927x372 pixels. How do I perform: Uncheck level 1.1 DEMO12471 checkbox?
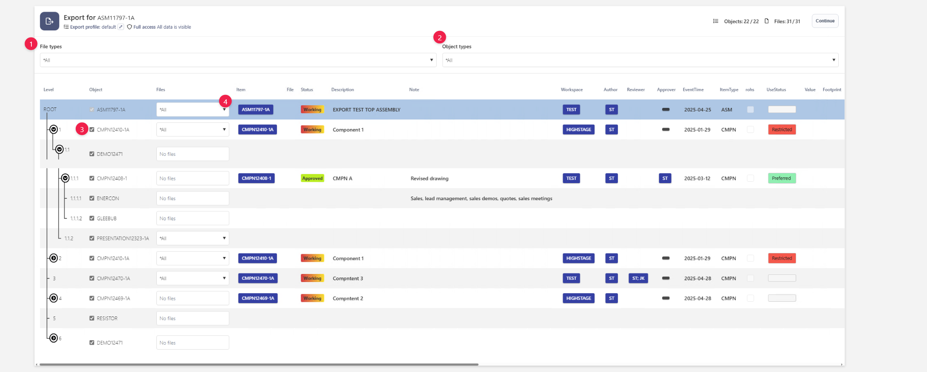(x=92, y=154)
